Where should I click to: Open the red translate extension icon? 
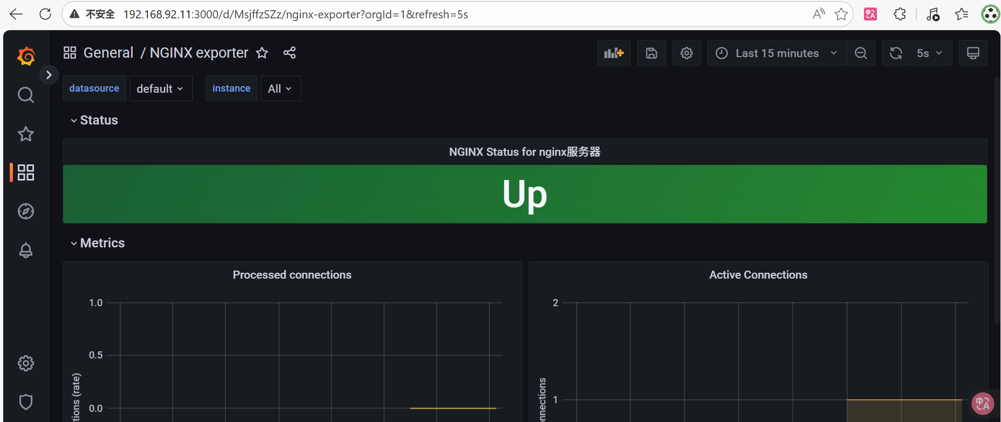point(870,15)
